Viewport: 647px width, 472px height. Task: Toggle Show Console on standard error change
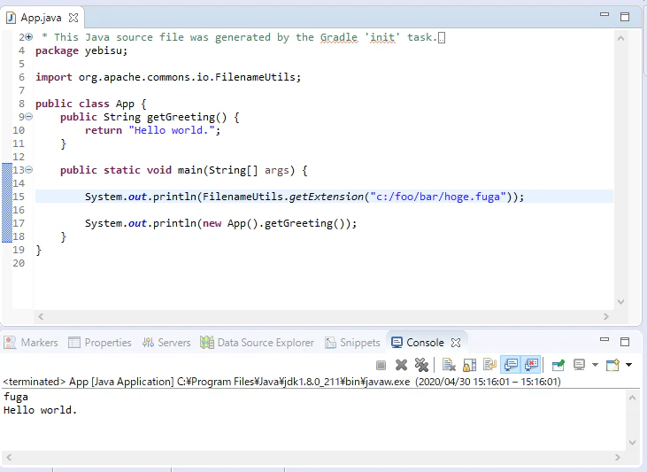tap(531, 365)
